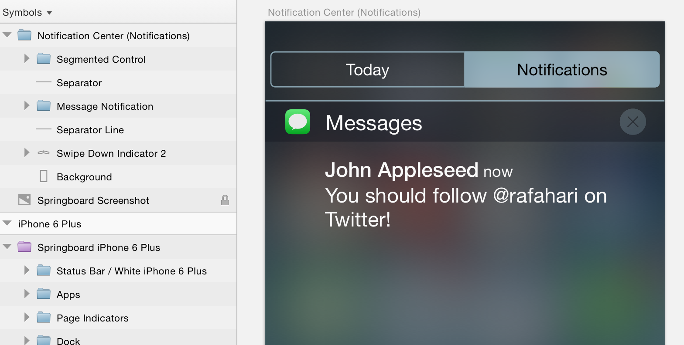This screenshot has width=684, height=345.
Task: Click the Separator line layer icon
Action: [44, 82]
